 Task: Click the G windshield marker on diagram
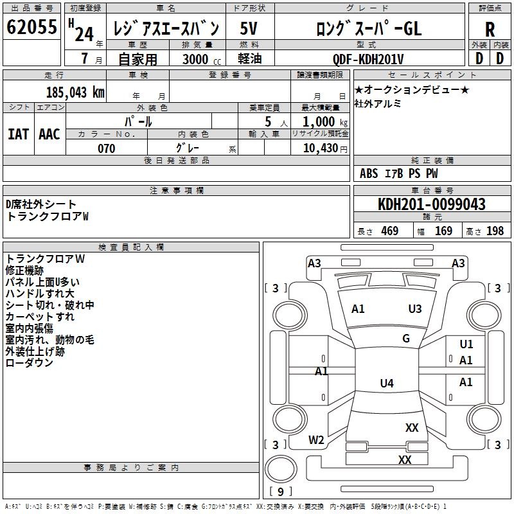coord(405,339)
